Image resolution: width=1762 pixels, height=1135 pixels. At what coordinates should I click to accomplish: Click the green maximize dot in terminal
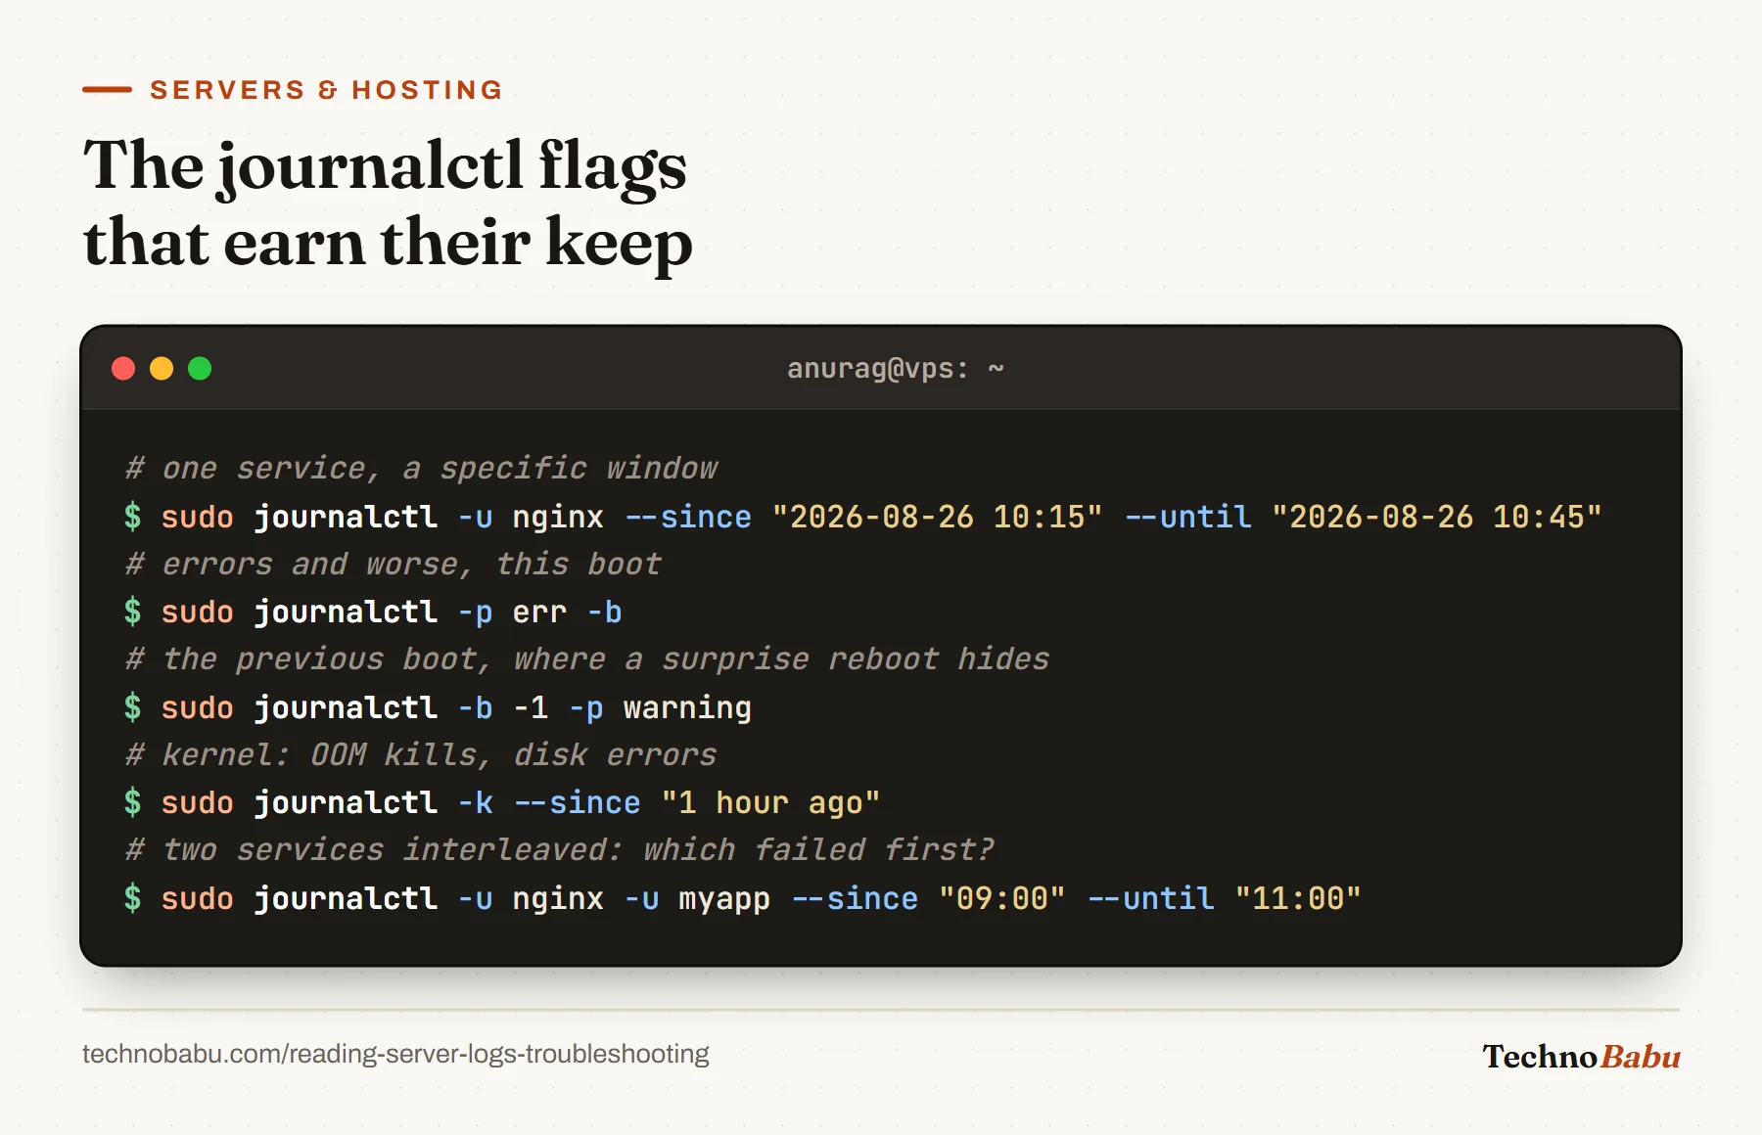coord(200,369)
